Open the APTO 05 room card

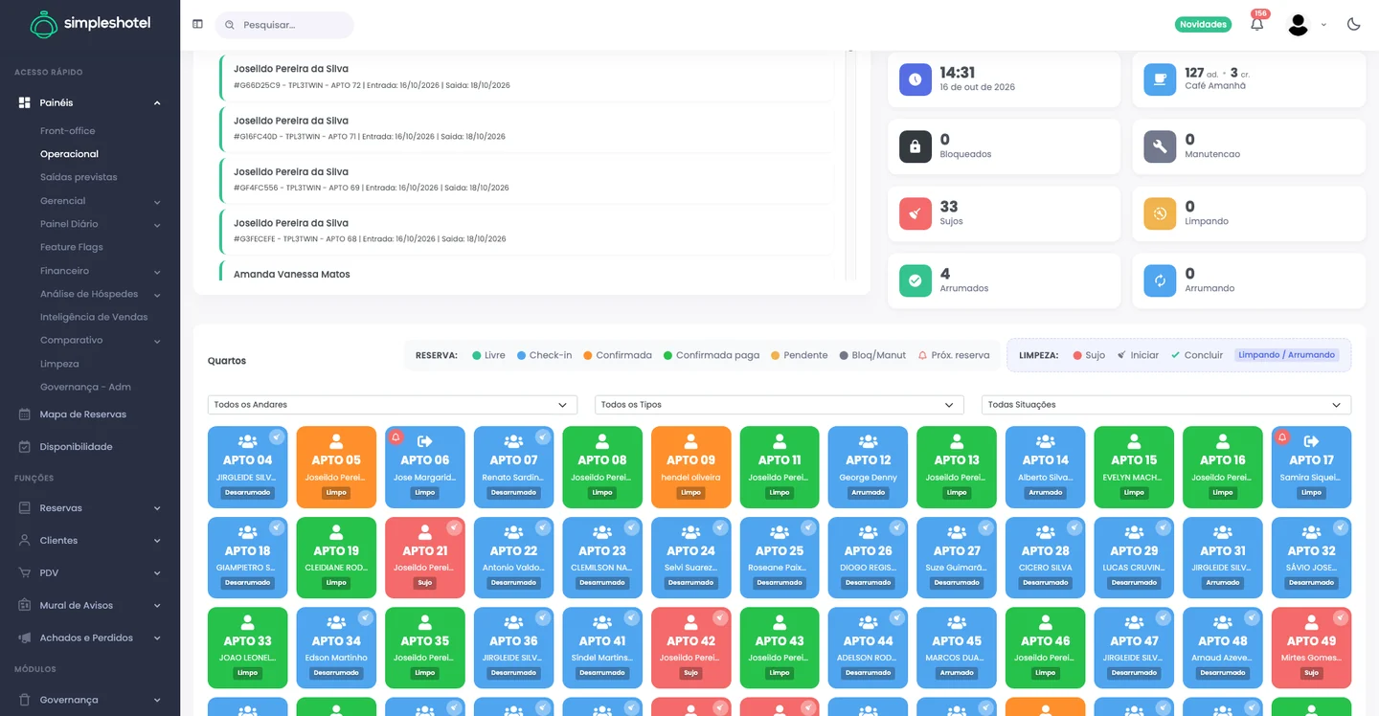pos(336,466)
